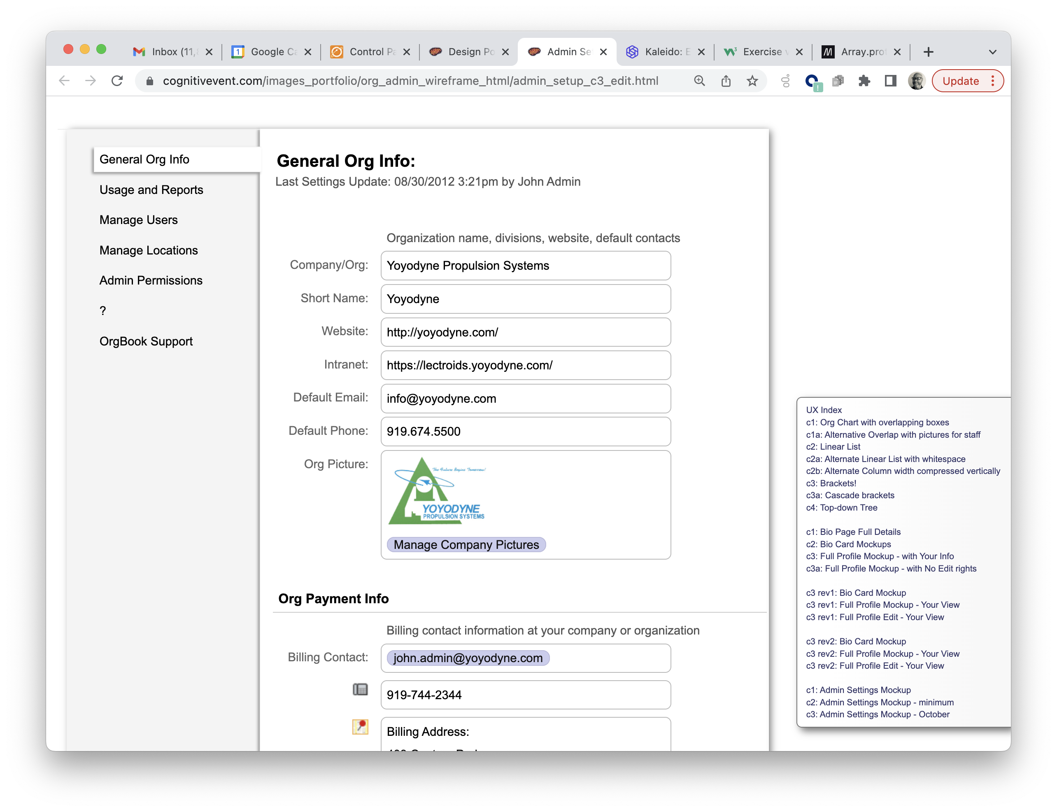Click the john.admin@yoyodyne.com billing contact chip
The width and height of the screenshot is (1057, 812).
[x=468, y=658]
